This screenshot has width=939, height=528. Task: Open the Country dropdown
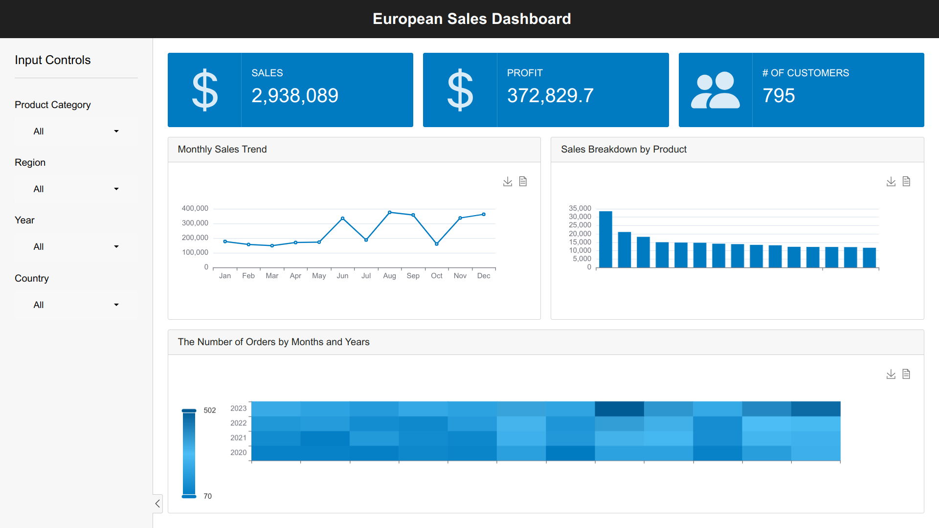pos(76,305)
